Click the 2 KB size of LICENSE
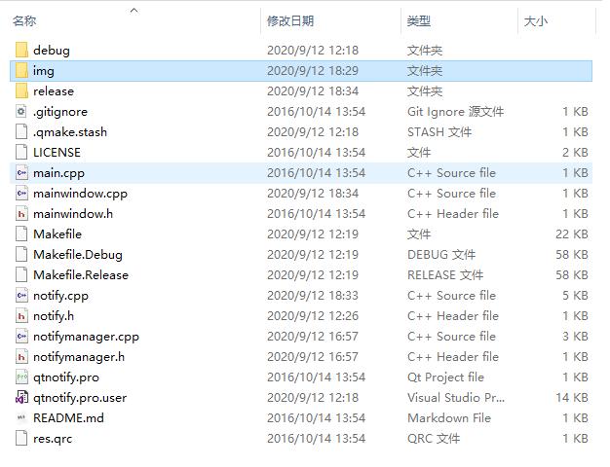Screen dimensions: 610x467 [575, 153]
